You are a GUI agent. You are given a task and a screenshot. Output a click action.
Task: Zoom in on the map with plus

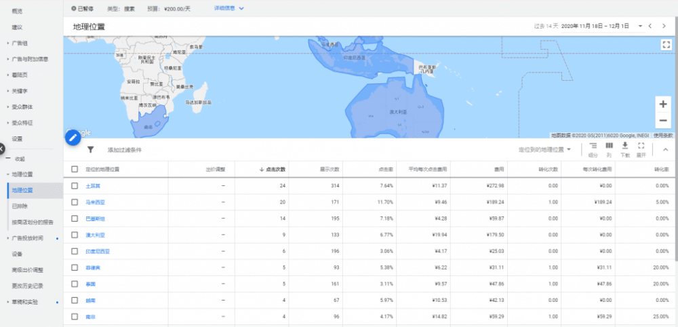(662, 104)
